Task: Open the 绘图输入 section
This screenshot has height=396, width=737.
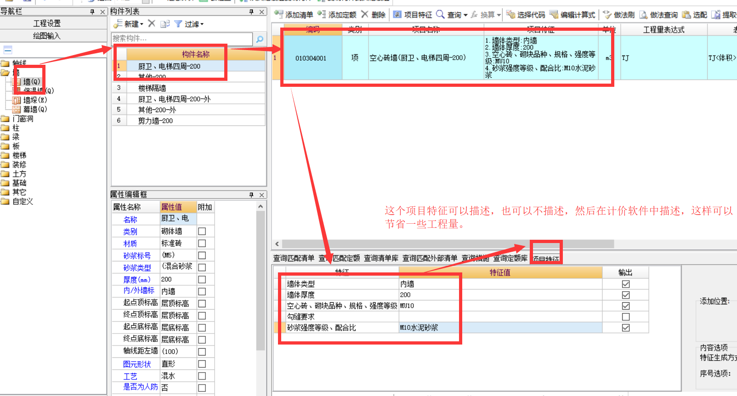Action: click(53, 35)
